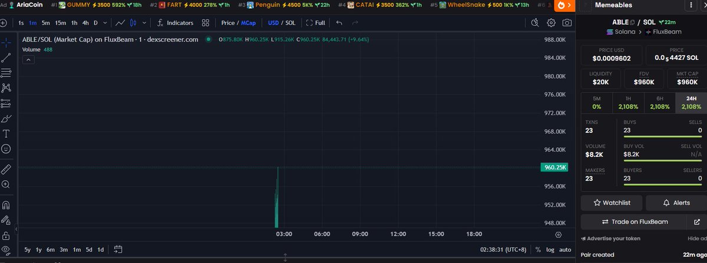Undo last chart action
The height and width of the screenshot is (263, 707).
[x=339, y=23]
